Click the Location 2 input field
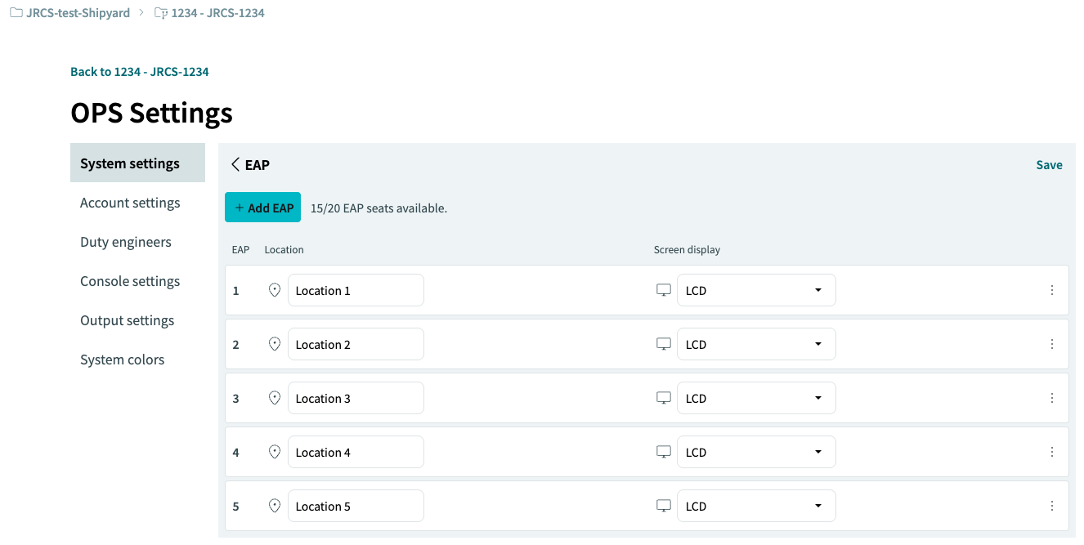This screenshot has width=1084, height=545. pyautogui.click(x=356, y=344)
